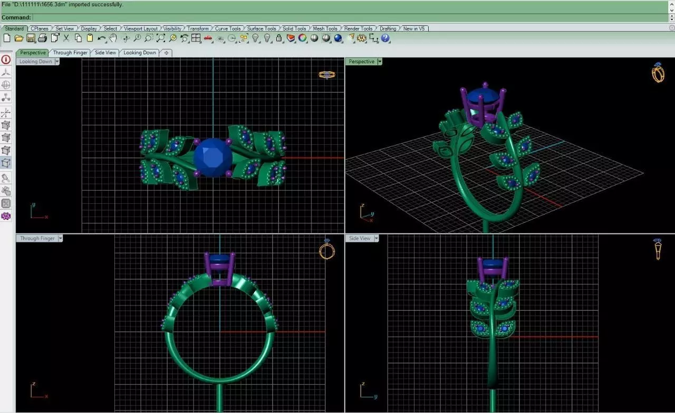
Task: Open the New in V5 toolbar tab
Action: coord(413,28)
